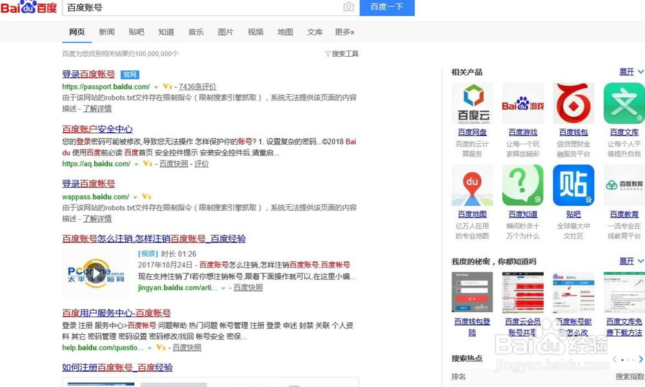Open 百度快照 for jingyan.baidu.com result
Viewport: 645px width, 387px height.
point(248,288)
